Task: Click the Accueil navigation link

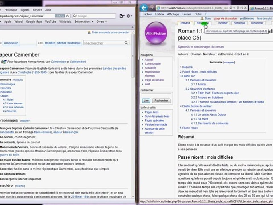Action: pyautogui.click(x=149, y=60)
